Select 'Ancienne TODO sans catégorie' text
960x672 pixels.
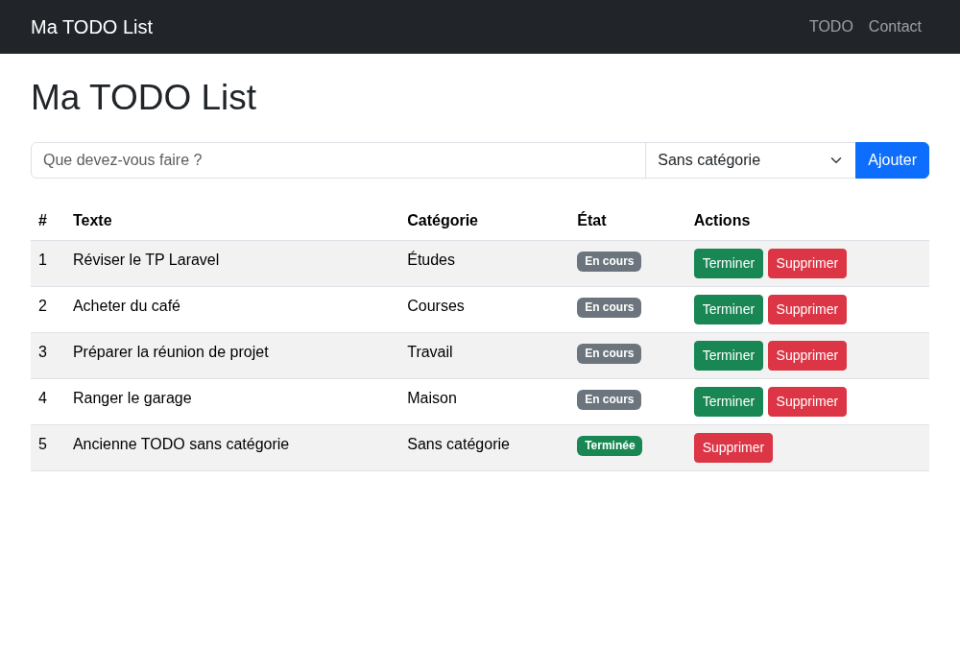click(180, 444)
